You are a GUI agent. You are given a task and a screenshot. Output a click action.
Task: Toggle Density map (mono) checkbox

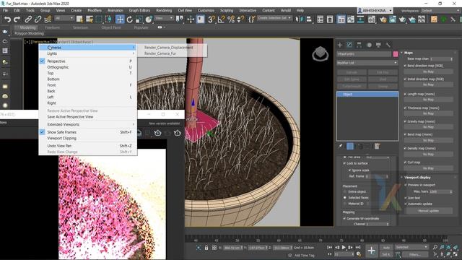click(406, 148)
